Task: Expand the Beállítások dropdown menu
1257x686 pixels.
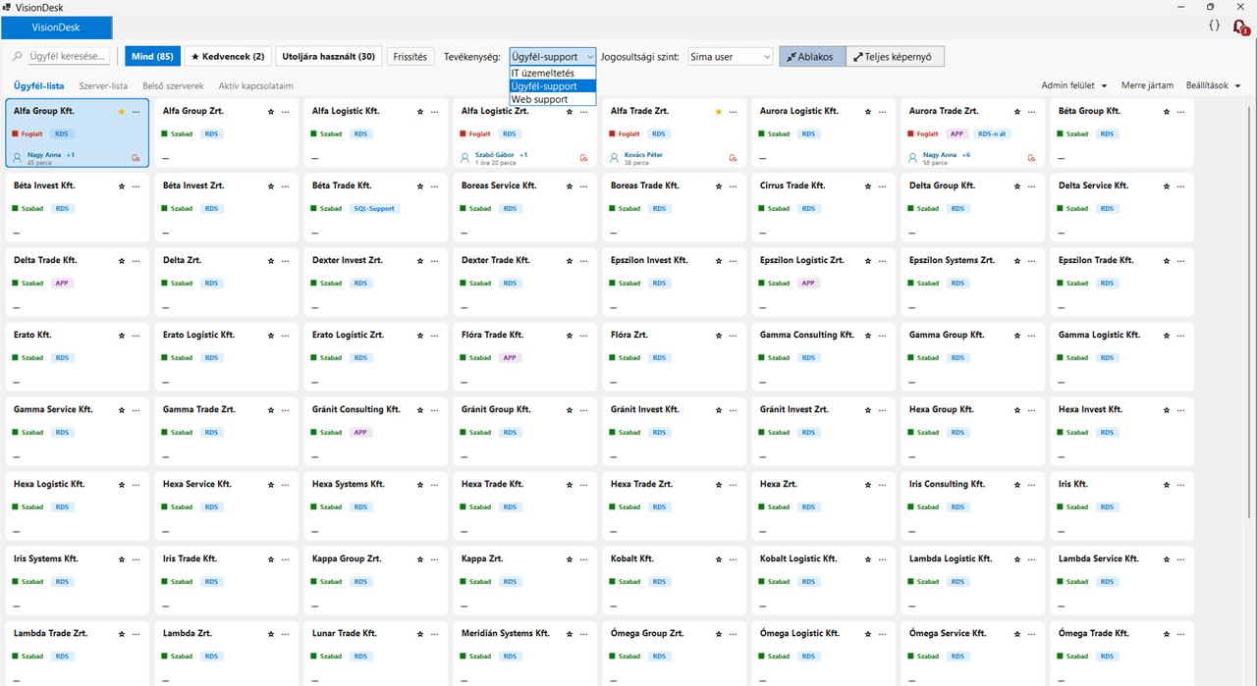Action: (x=1213, y=85)
